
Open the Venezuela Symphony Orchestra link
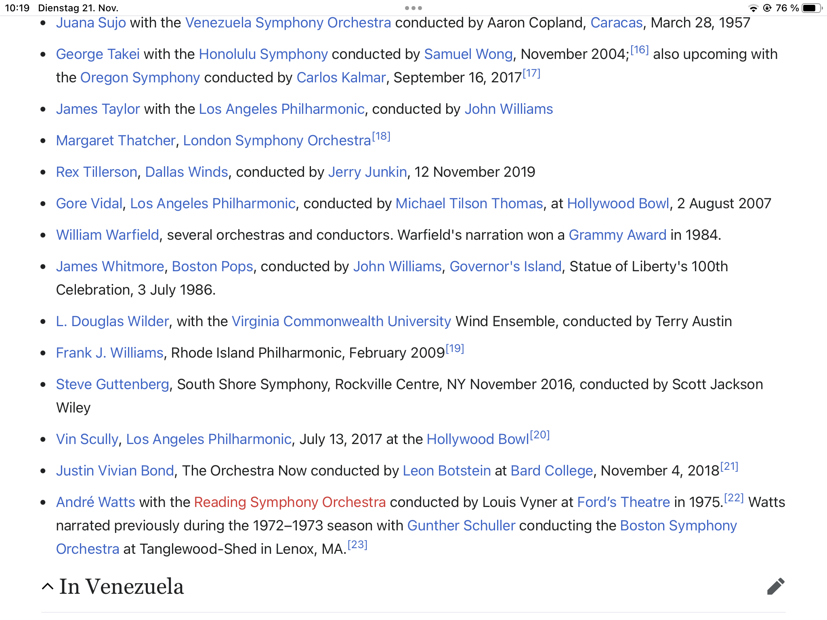288,23
